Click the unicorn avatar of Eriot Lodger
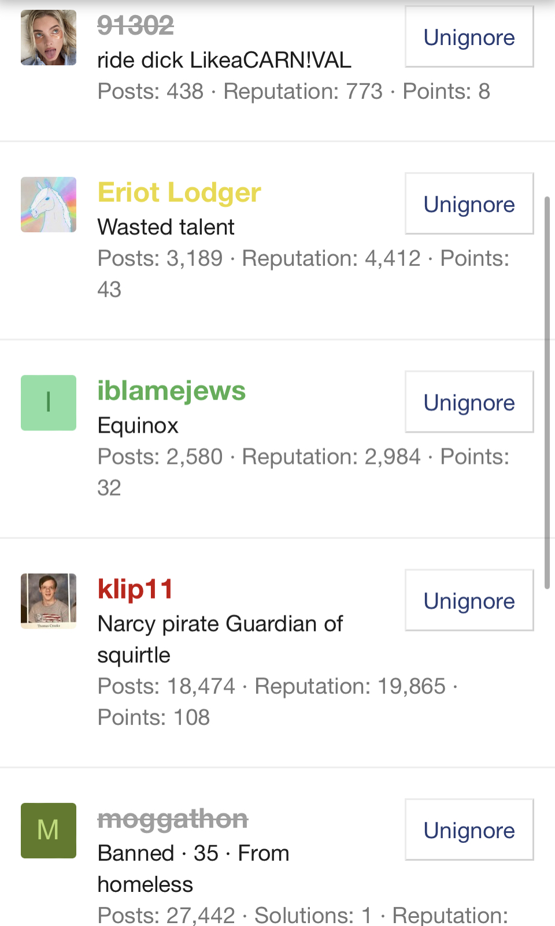 pyautogui.click(x=49, y=204)
